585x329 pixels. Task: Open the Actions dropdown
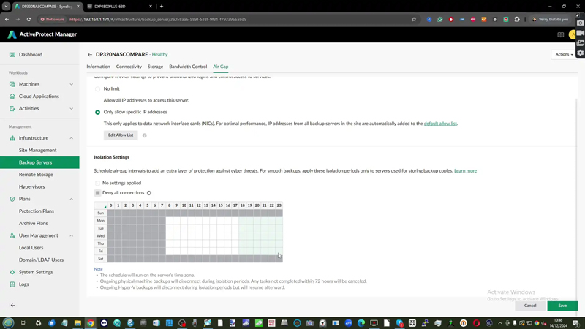click(x=564, y=54)
